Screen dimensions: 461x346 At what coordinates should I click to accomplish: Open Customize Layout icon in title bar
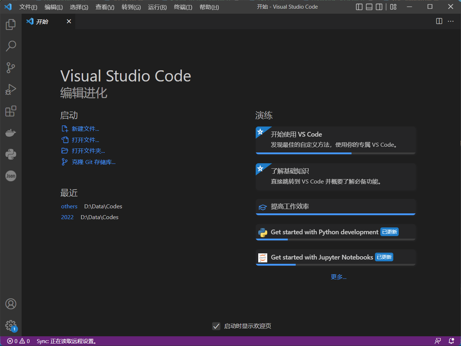pos(393,7)
